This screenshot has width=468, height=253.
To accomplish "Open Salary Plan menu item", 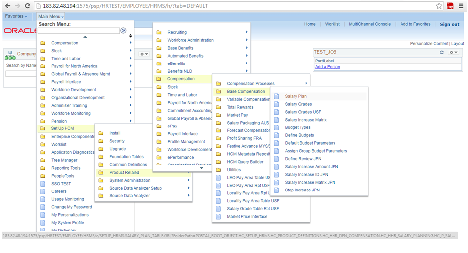I will click(x=296, y=96).
